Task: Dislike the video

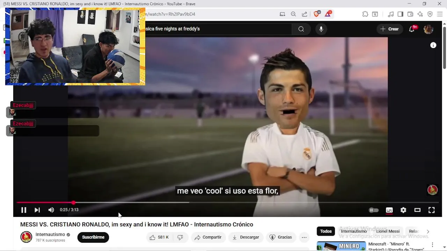Action: [x=180, y=237]
